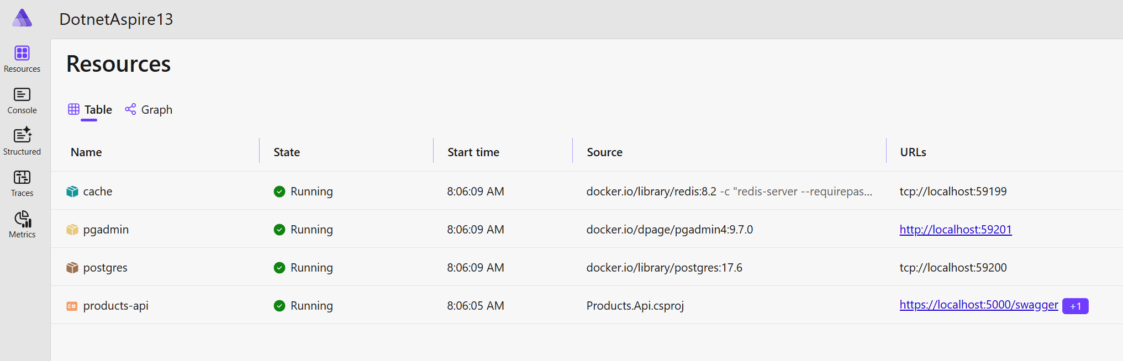Select the postgres resource row name

[105, 268]
